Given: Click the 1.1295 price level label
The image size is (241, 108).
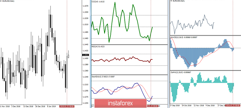Looking at the screenshot, I should coord(85,91).
